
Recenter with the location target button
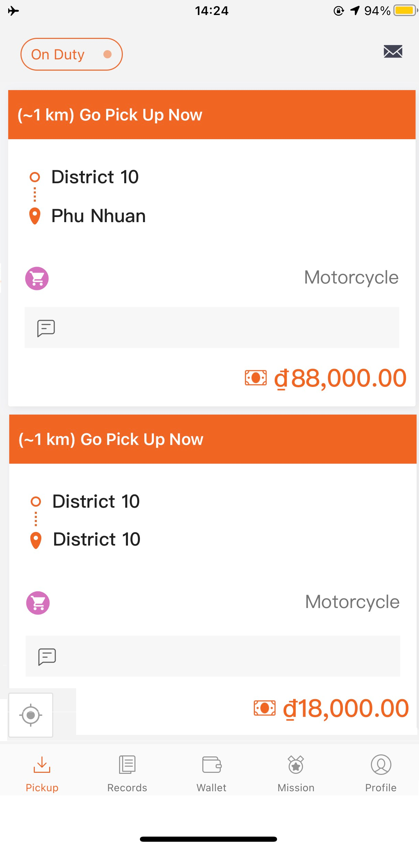31,715
